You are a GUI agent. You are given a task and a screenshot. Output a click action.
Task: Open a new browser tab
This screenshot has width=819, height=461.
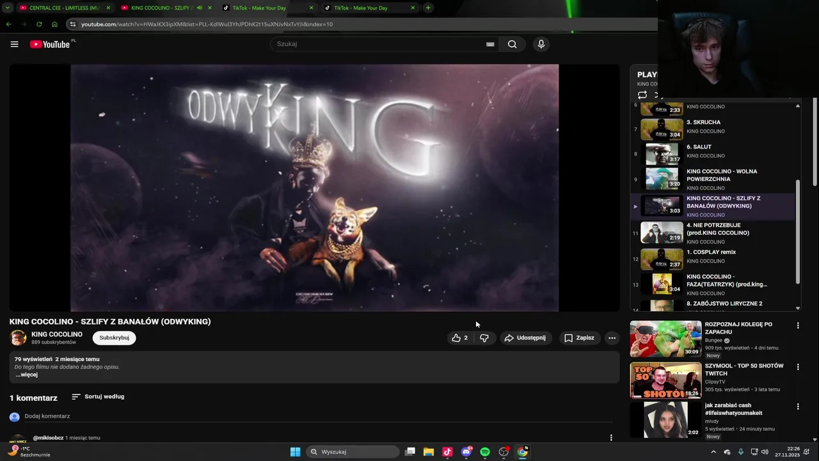tap(428, 8)
